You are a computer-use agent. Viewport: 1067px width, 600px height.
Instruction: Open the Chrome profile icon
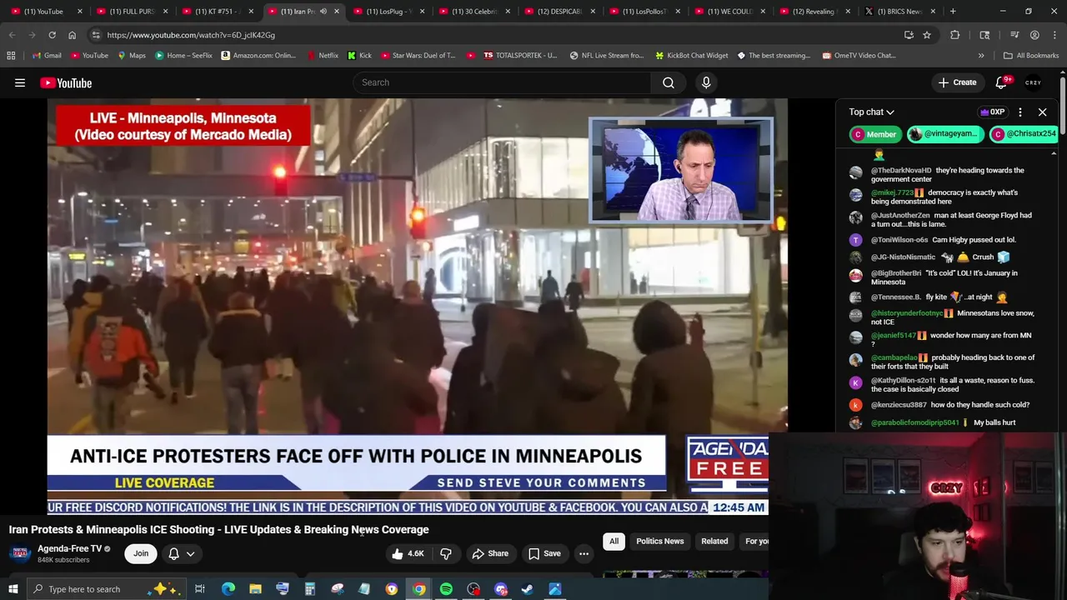point(1034,35)
